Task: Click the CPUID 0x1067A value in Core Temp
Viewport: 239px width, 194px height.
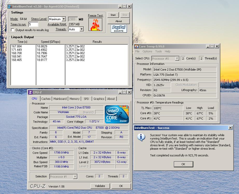Action: tap(185, 95)
